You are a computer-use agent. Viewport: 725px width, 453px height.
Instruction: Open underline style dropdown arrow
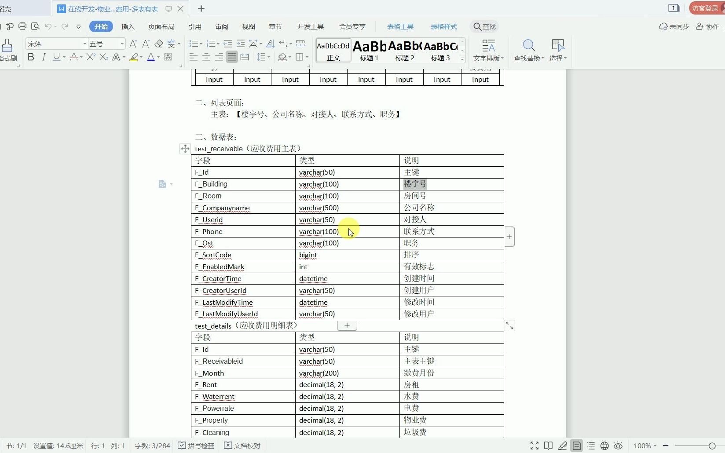[64, 57]
